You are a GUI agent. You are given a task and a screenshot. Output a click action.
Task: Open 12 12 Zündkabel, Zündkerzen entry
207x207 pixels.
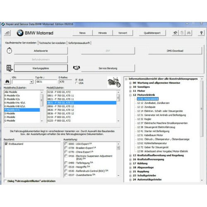[x=153, y=103]
